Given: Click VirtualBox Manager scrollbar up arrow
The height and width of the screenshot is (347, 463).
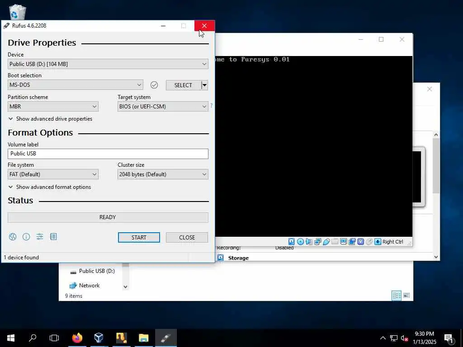Looking at the screenshot, I should coord(436,135).
